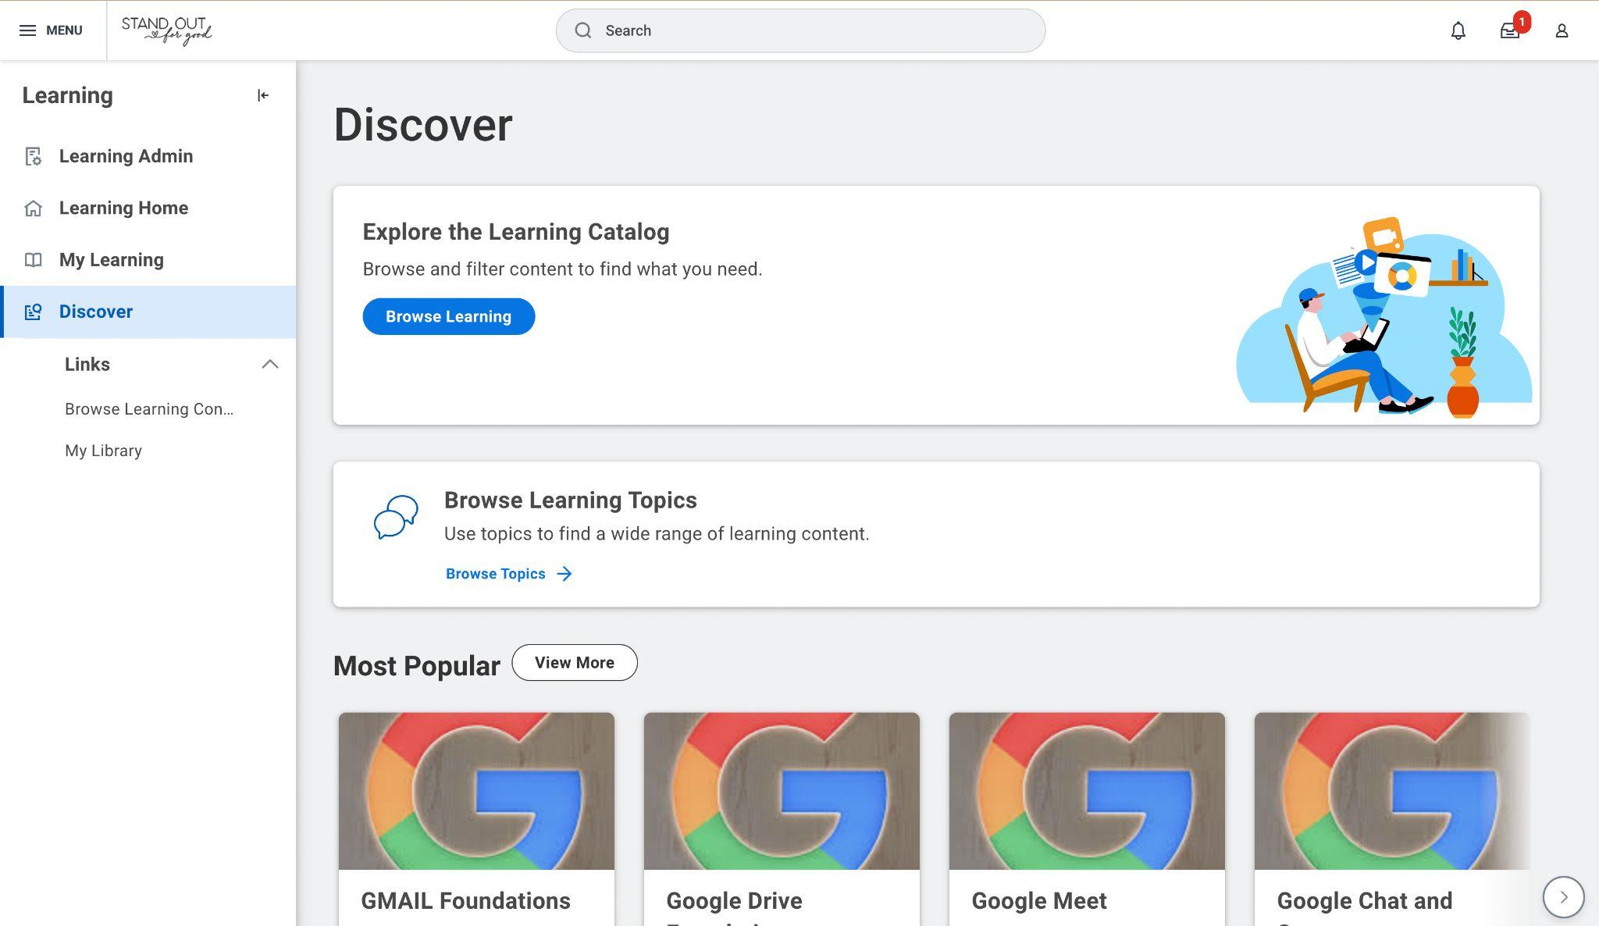The image size is (1599, 926).
Task: Open the GMAIL Foundations course thumbnail
Action: 476,790
